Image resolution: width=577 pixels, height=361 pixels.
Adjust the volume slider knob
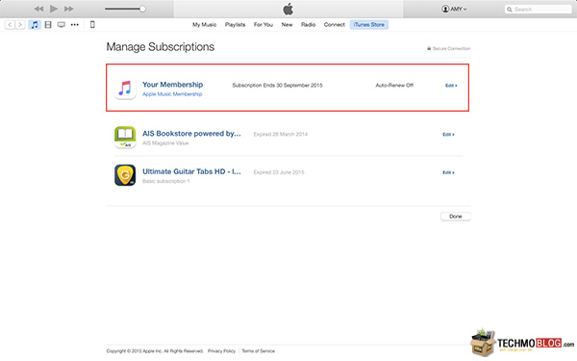pos(142,9)
